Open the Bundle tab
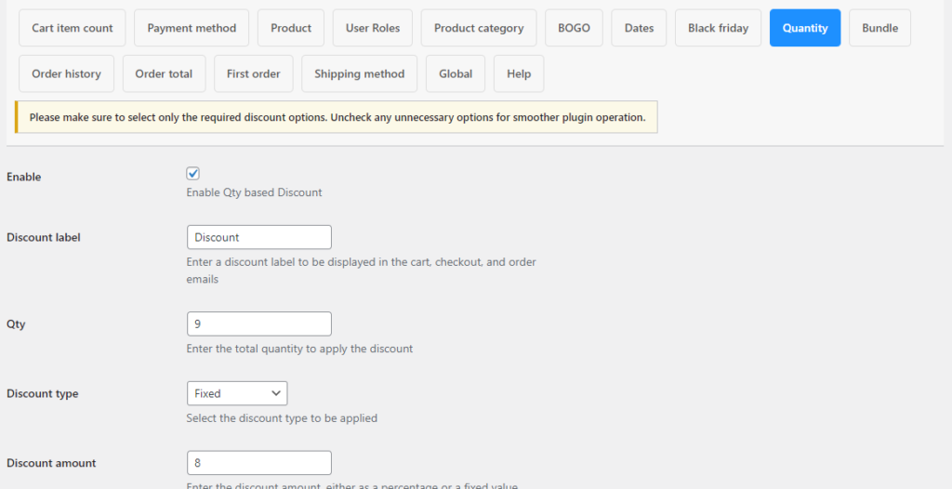 pos(879,28)
